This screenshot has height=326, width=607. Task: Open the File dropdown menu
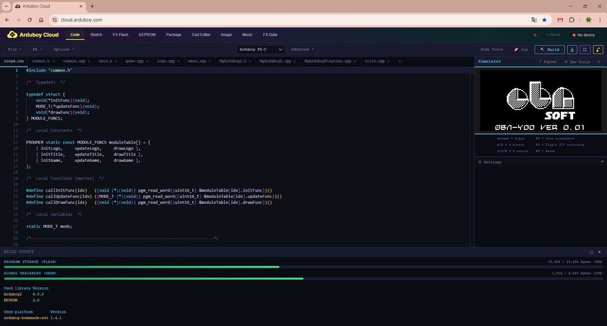tap(15, 50)
